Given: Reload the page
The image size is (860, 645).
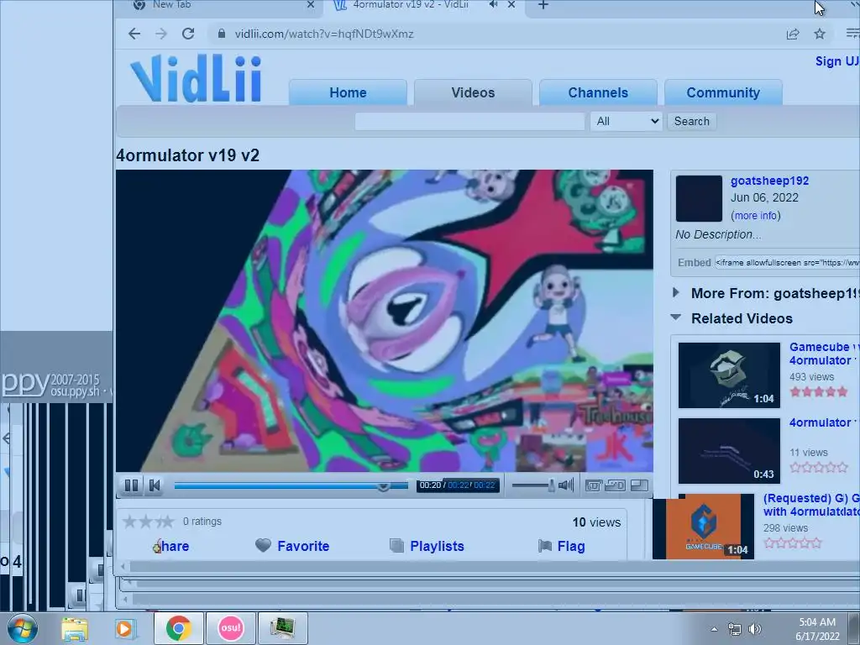Looking at the screenshot, I should coord(188,34).
